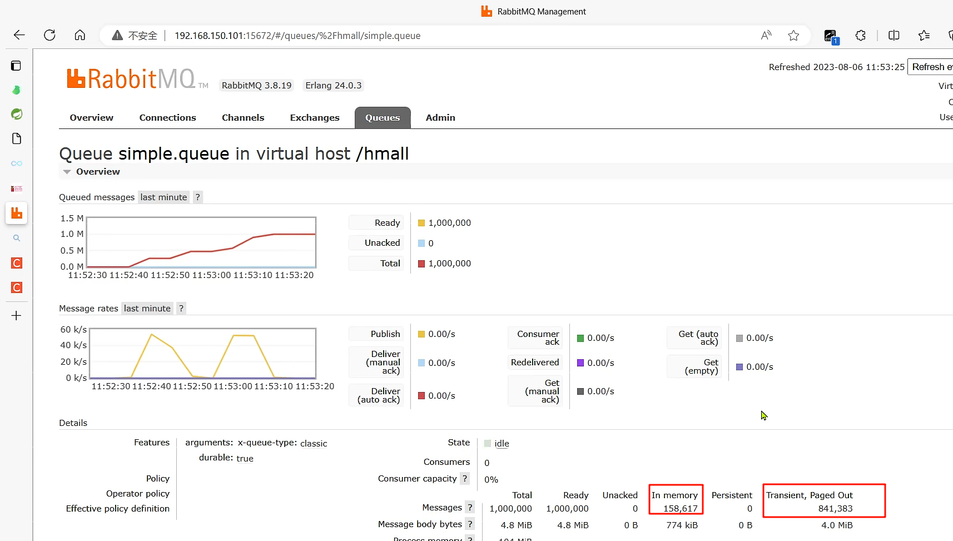Open tab actions icon in sidebar
This screenshot has height=541, width=953.
[16, 66]
